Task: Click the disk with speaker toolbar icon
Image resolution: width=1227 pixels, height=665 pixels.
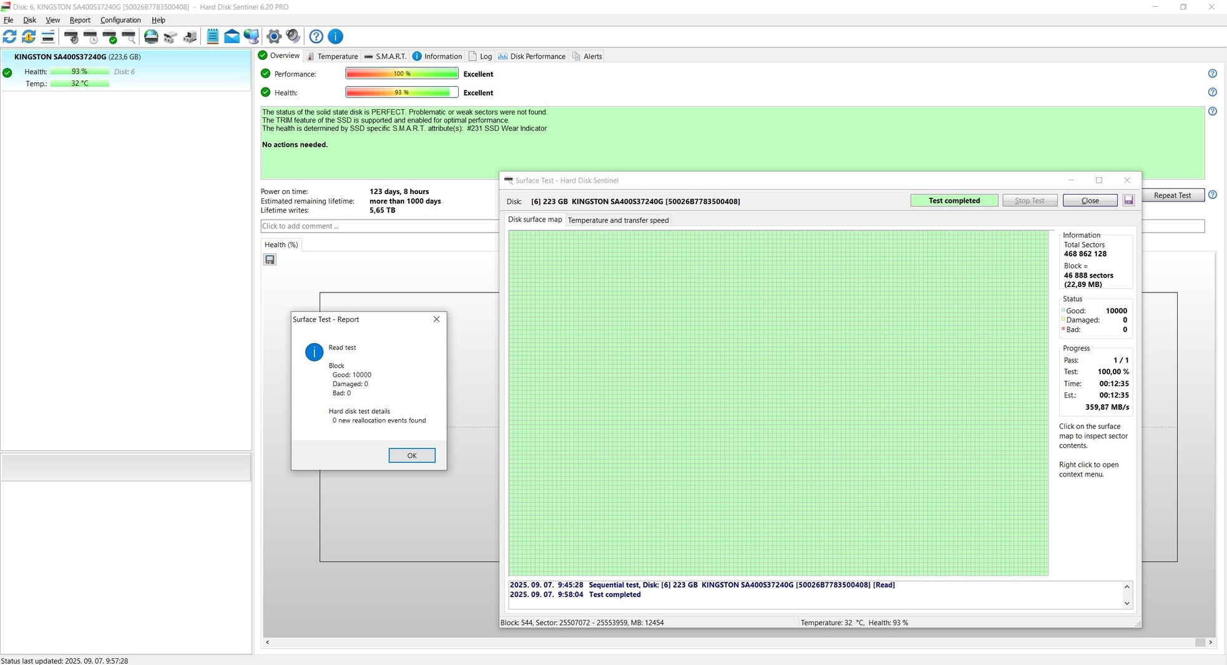Action: pos(71,37)
